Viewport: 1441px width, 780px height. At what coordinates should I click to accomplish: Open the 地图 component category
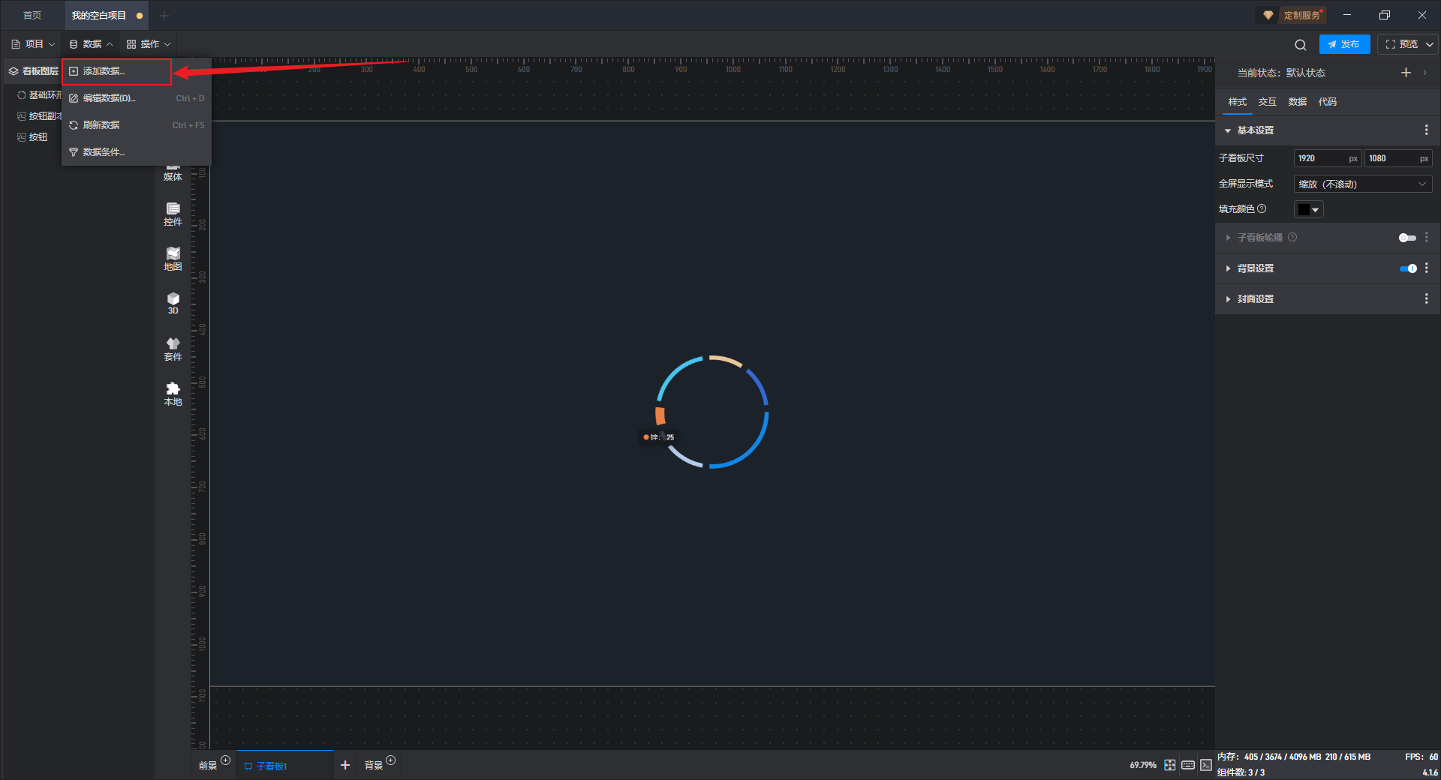[173, 259]
